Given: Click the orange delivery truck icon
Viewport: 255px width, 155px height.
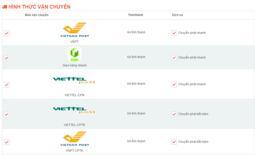Looking at the screenshot, I should click(5, 7).
